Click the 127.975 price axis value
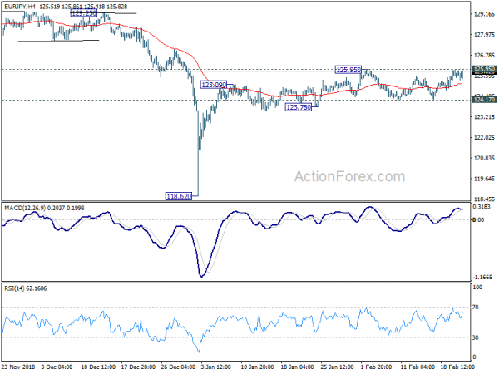Image resolution: width=499 pixels, height=374 pixels. [x=484, y=35]
